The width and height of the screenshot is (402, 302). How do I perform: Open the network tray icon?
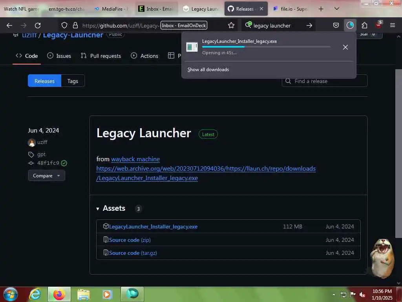pos(343,295)
